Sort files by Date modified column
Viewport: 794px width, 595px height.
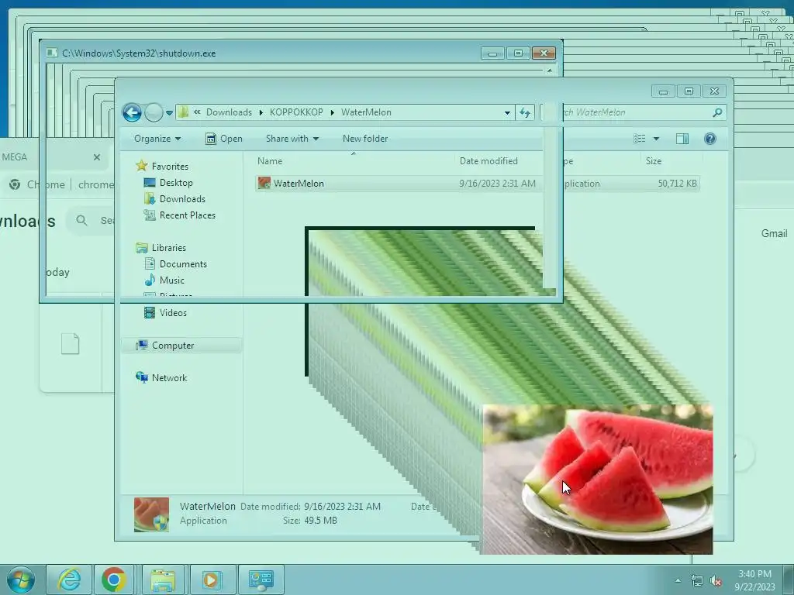[488, 161]
